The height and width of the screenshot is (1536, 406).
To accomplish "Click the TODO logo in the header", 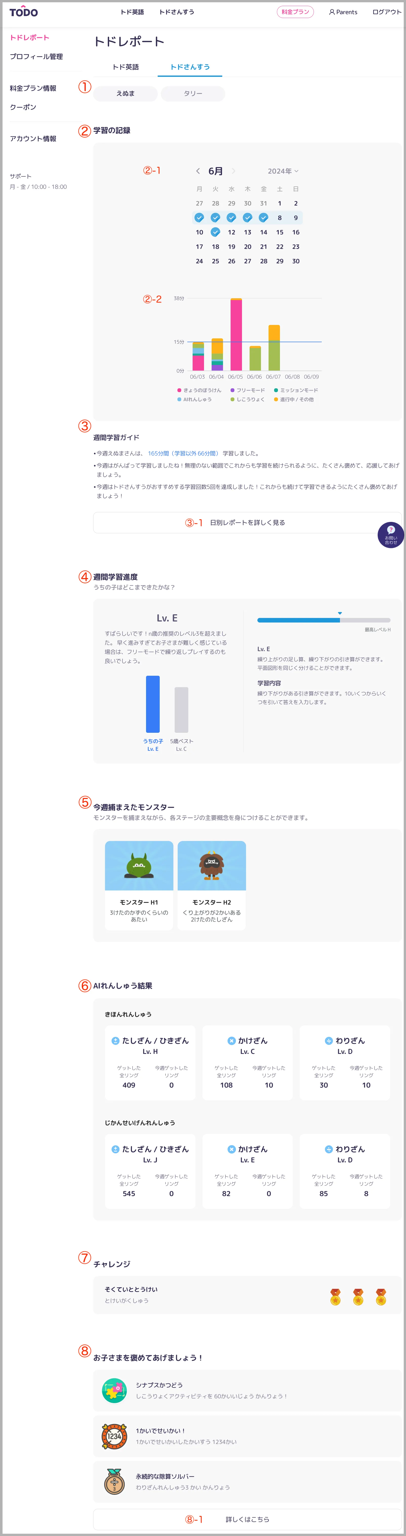I will point(23,12).
